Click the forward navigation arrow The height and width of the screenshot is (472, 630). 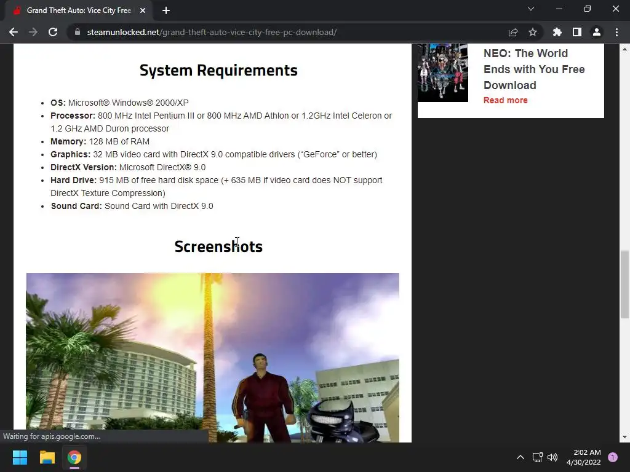pos(33,32)
